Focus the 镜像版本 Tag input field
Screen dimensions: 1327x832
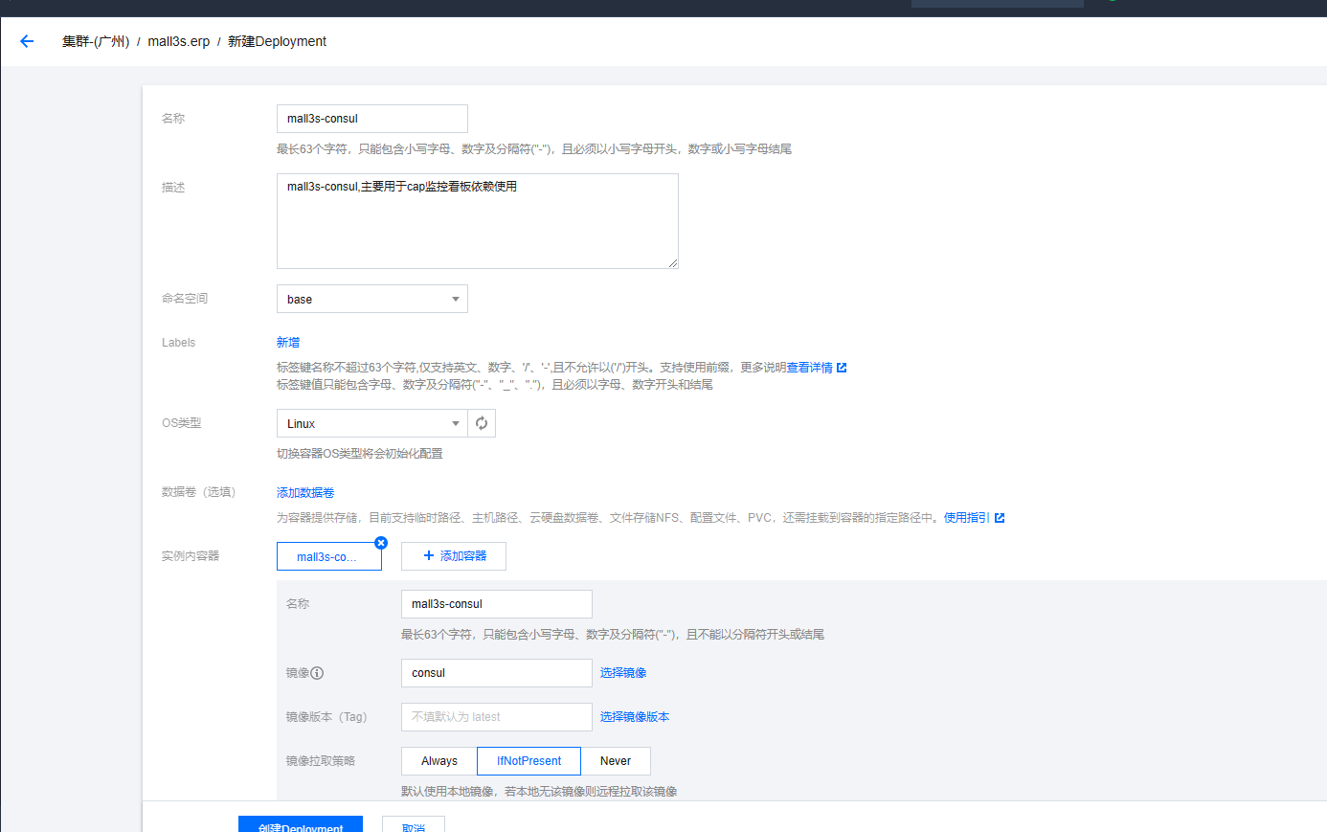coord(497,717)
